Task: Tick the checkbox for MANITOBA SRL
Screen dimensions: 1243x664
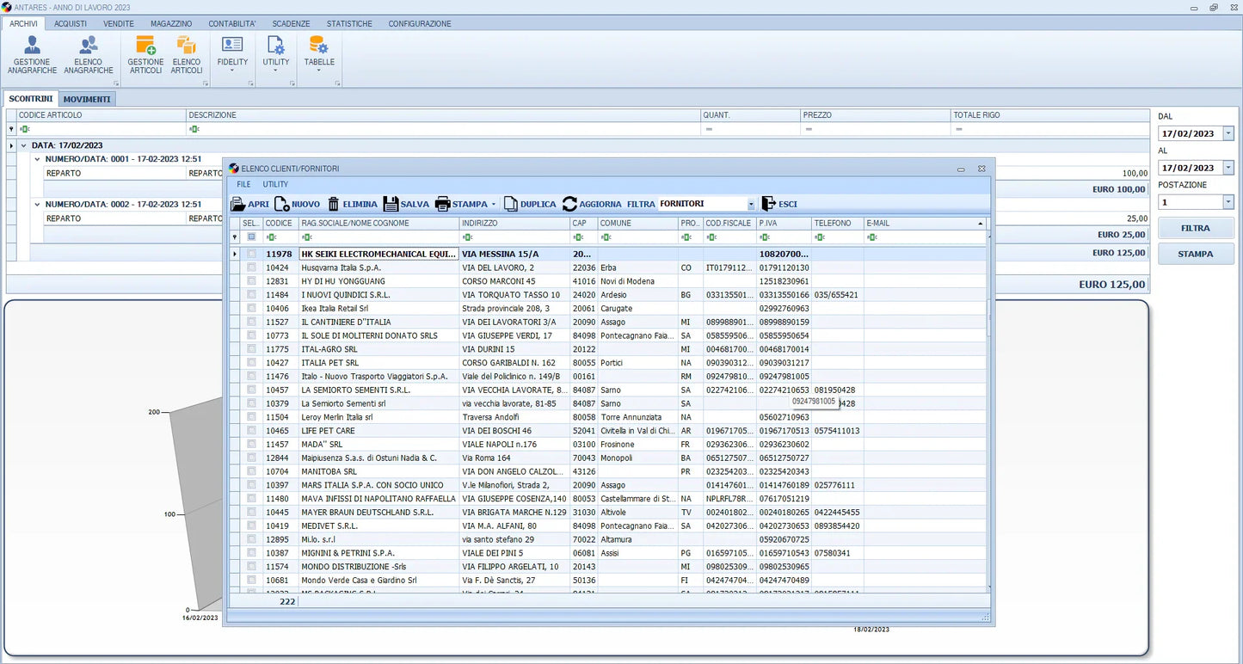Action: pyautogui.click(x=251, y=471)
